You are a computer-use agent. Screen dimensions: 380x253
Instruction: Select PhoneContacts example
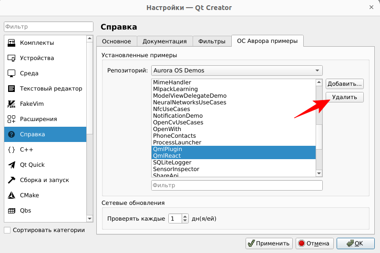click(x=234, y=136)
